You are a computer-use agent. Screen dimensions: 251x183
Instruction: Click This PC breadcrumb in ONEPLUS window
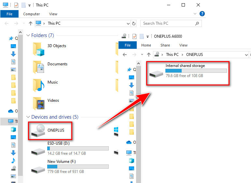(x=172, y=55)
